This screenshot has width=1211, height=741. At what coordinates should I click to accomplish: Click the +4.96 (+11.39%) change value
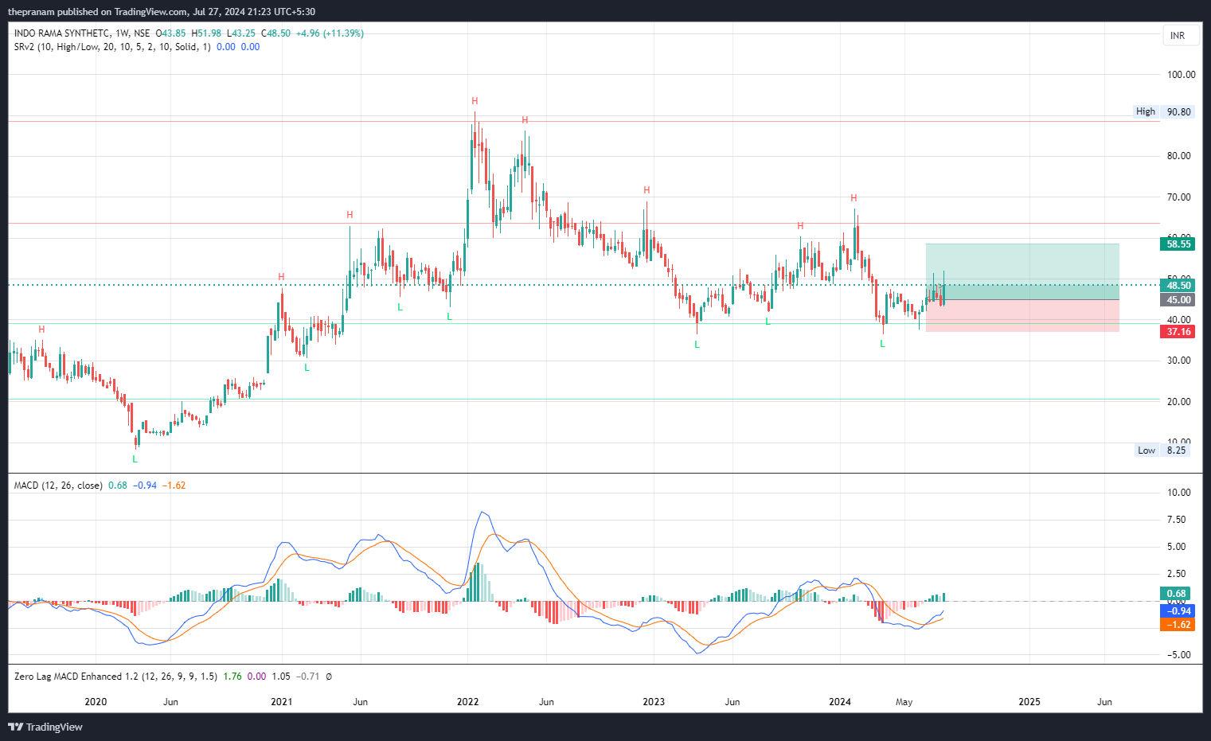[330, 33]
